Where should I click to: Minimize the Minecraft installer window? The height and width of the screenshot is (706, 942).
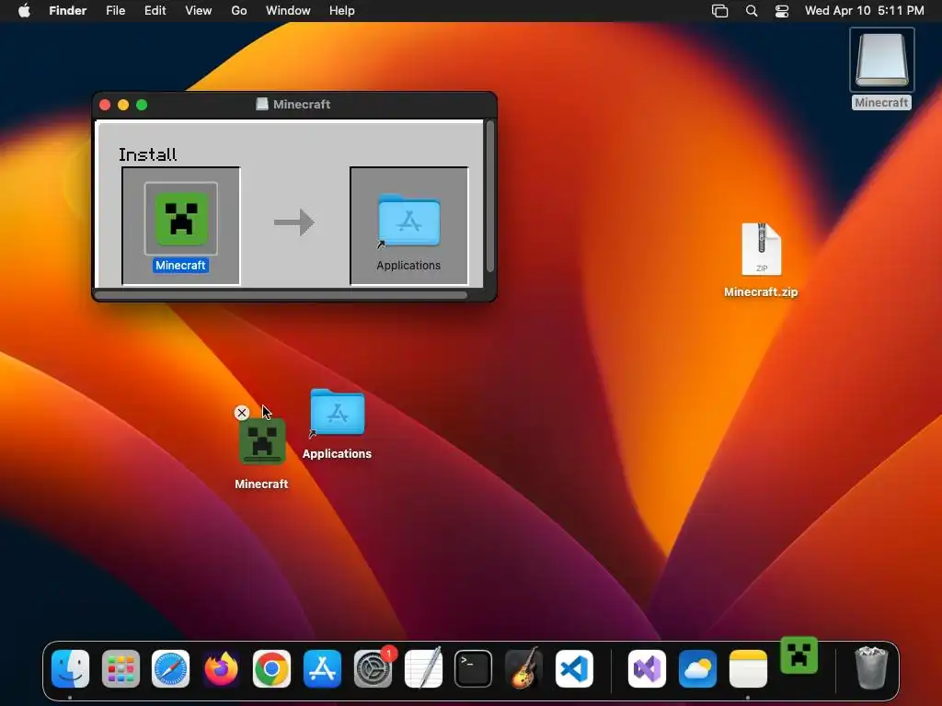point(123,105)
